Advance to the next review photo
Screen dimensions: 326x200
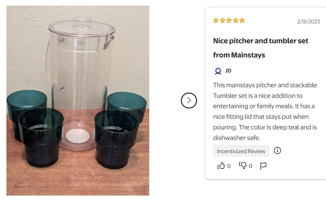[188, 101]
